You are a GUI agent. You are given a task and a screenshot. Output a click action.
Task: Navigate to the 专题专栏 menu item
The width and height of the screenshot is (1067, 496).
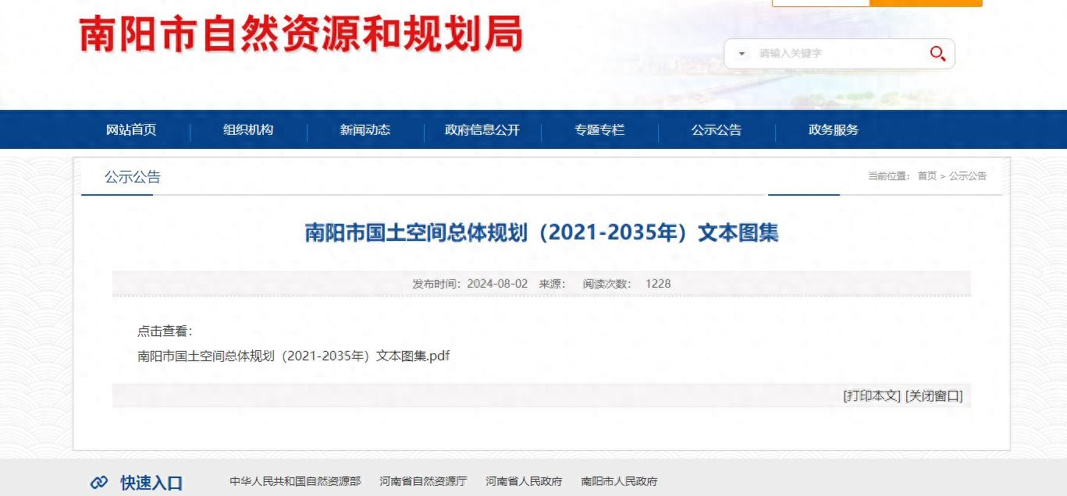point(599,130)
